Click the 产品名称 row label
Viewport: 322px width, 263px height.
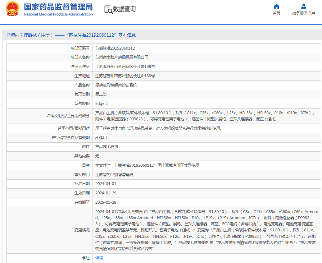(x=82, y=85)
